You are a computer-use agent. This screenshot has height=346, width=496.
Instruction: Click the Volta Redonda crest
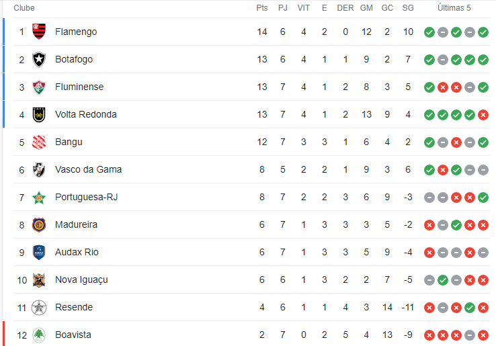point(39,114)
